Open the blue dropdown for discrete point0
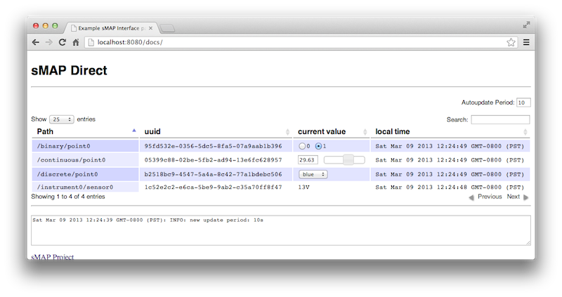The image size is (562, 297). [x=313, y=174]
